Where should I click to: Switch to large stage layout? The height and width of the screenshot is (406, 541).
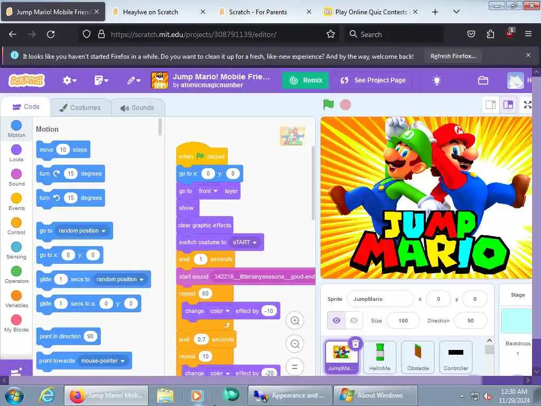point(508,105)
